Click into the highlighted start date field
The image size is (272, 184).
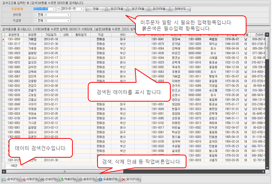[x=42, y=9]
